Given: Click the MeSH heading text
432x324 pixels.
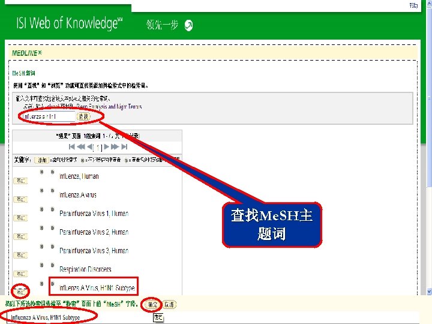Looking at the screenshot, I should tap(23, 73).
